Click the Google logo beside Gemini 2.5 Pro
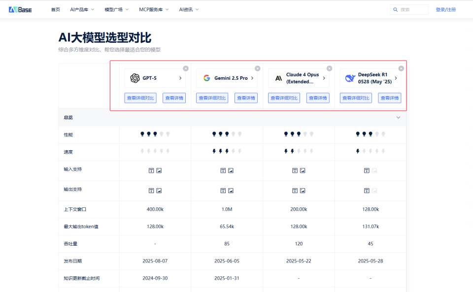This screenshot has width=473, height=292. click(x=206, y=77)
